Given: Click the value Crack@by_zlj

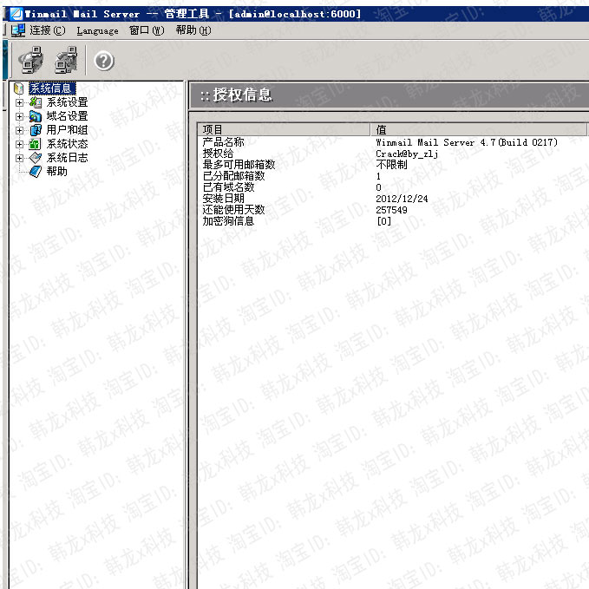Looking at the screenshot, I should coord(407,154).
